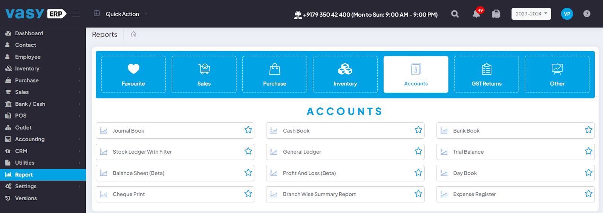Toggle the Day Book favourite star
This screenshot has height=213, width=603.
point(589,172)
